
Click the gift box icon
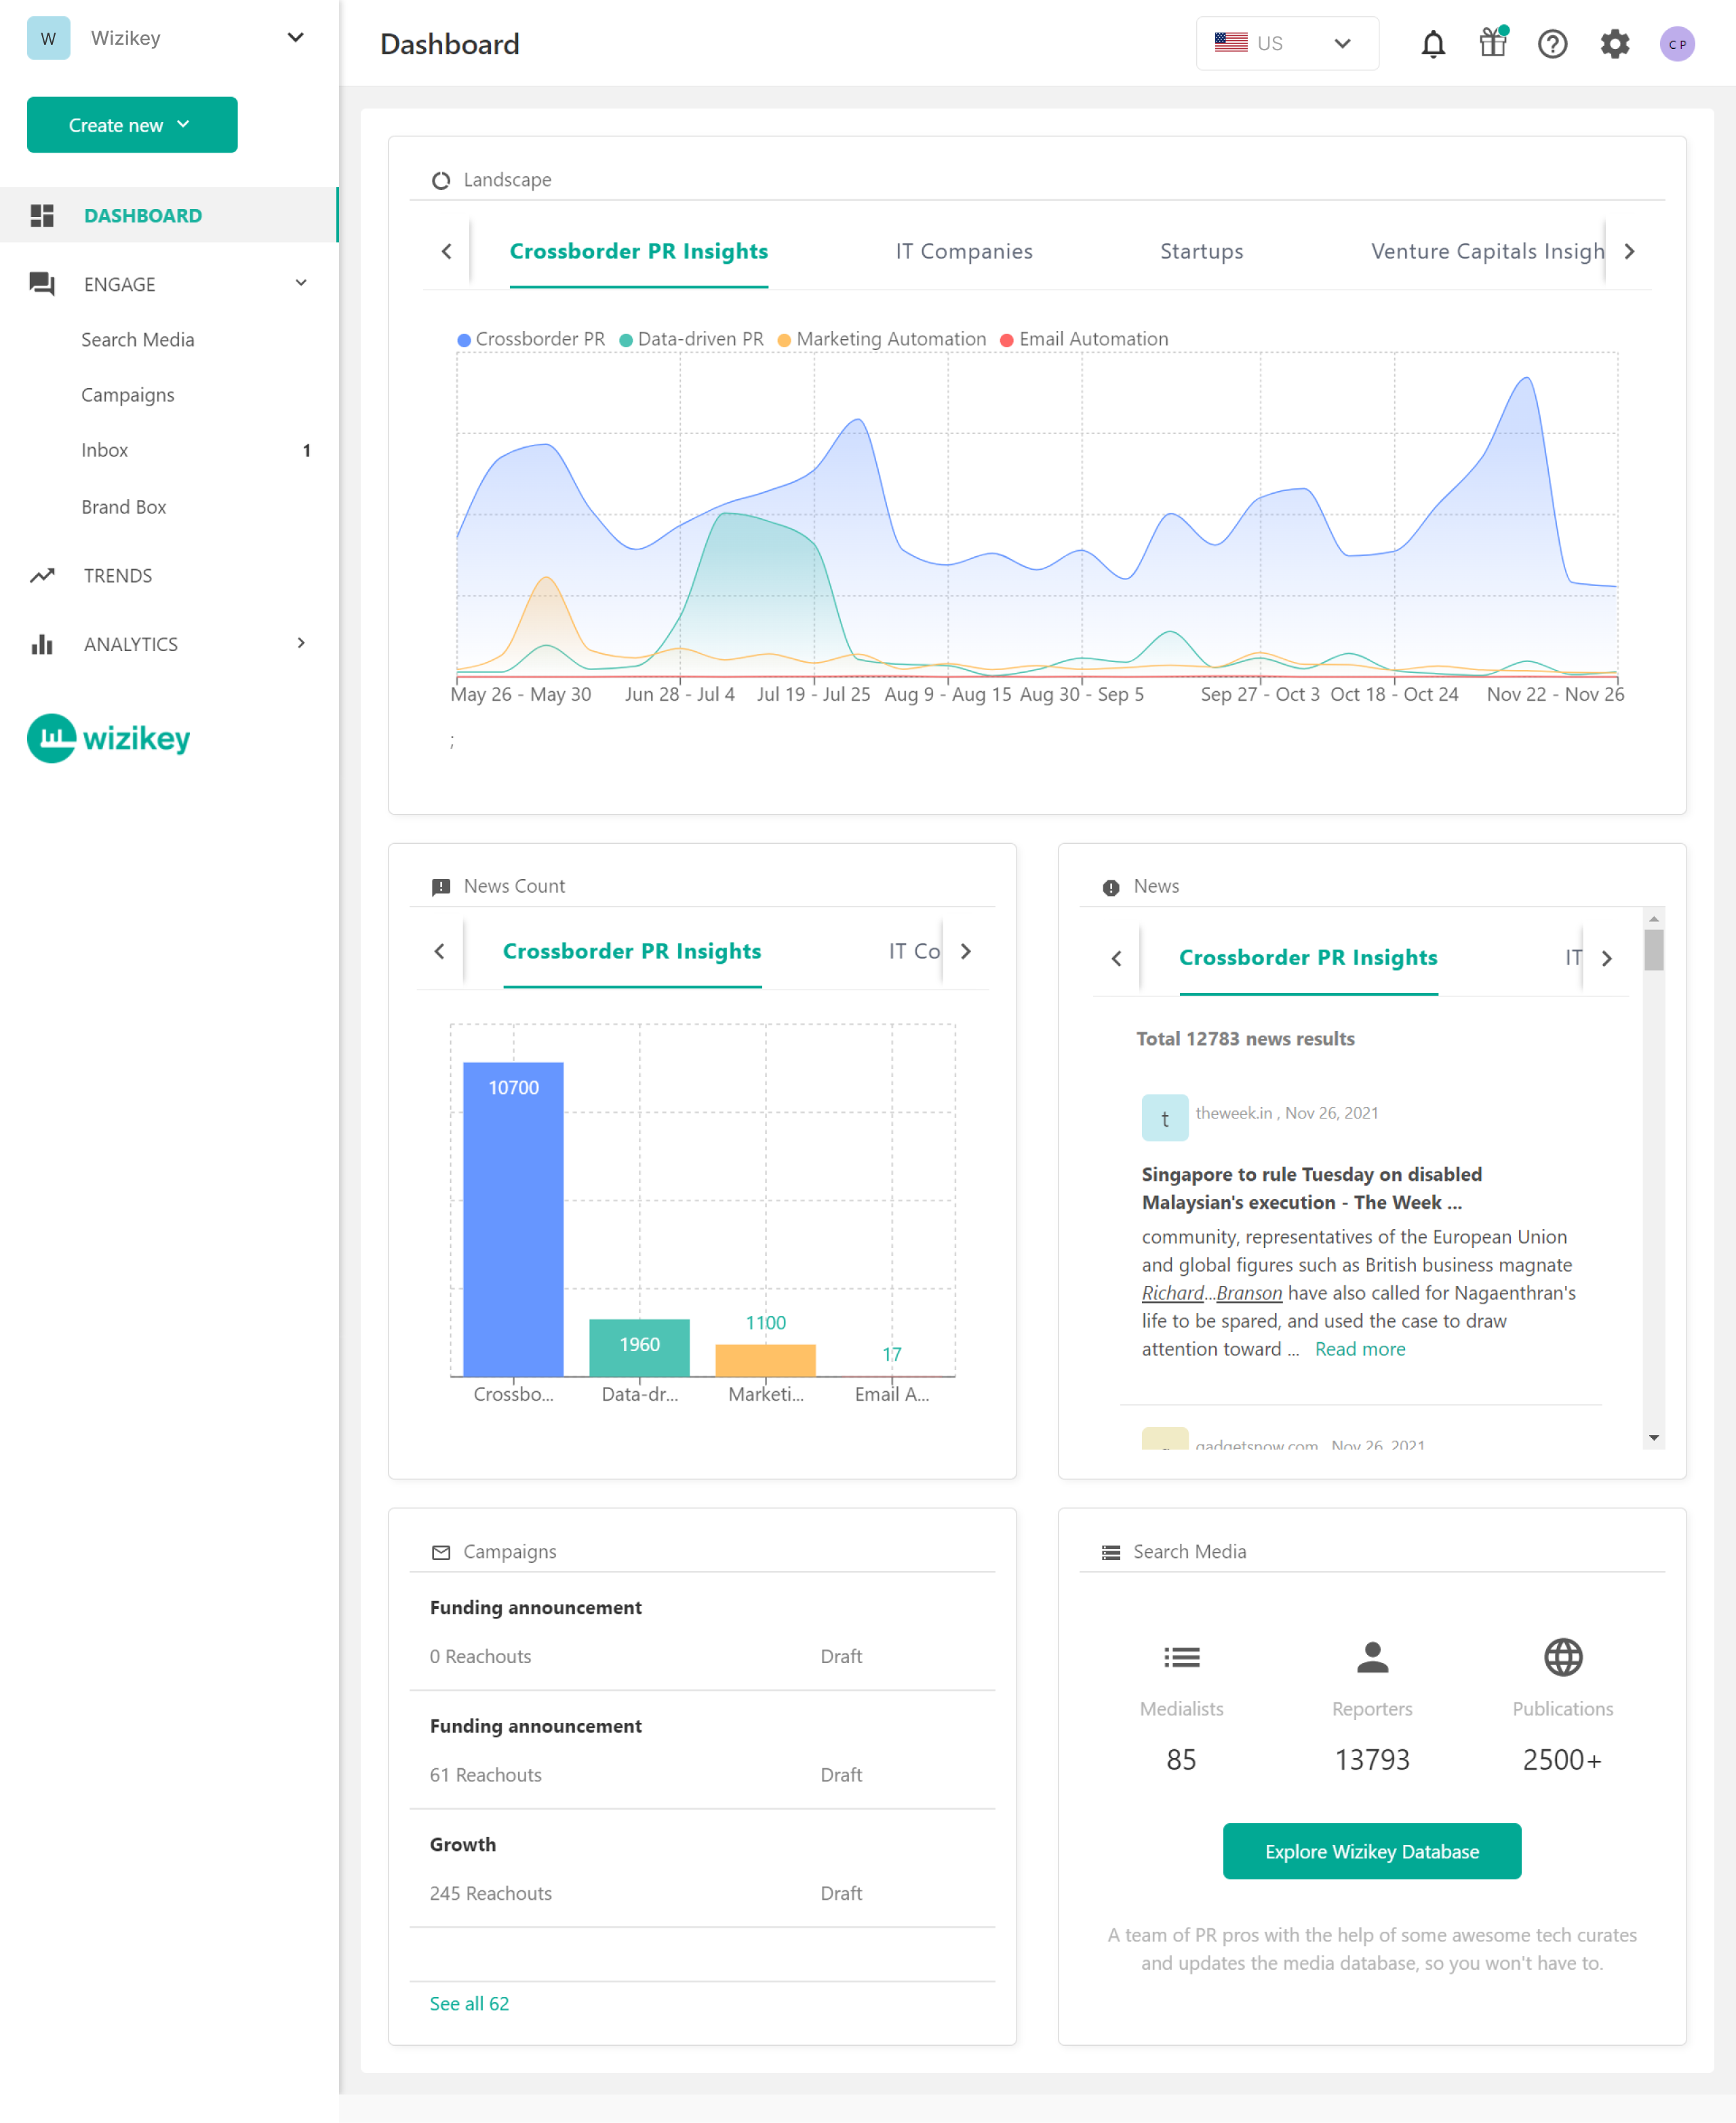coord(1493,43)
